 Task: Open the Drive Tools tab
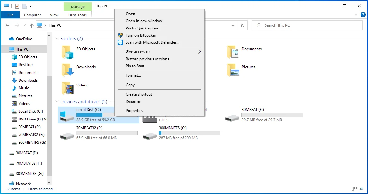point(77,15)
